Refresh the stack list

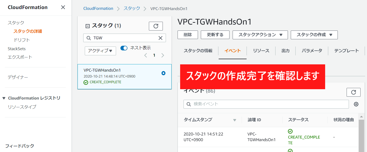156,26
